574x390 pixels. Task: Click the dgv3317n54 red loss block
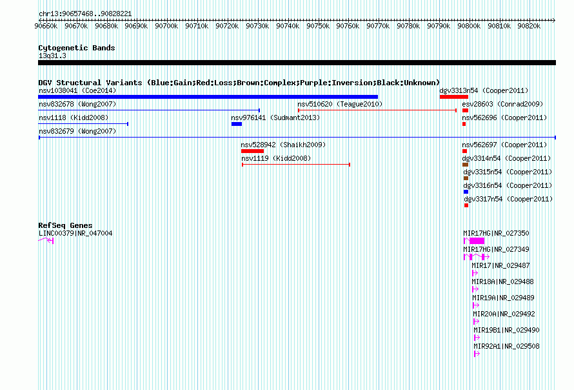point(466,205)
